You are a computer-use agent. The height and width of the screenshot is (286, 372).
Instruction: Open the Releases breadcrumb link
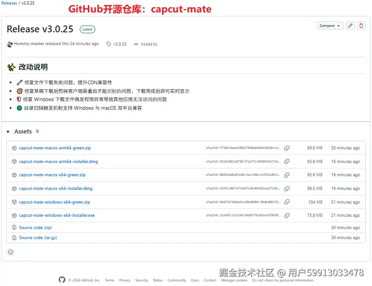9,3
